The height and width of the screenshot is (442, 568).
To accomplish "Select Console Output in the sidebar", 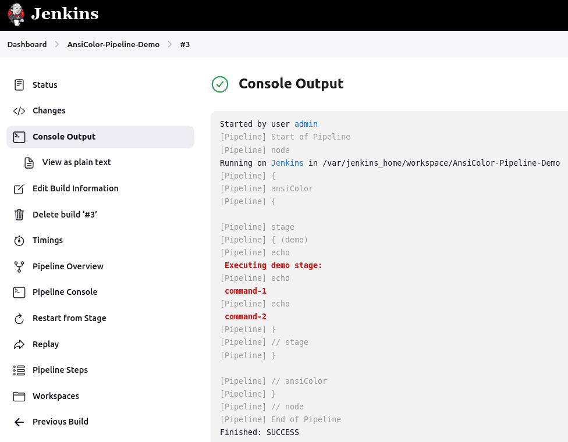I will coord(100,137).
